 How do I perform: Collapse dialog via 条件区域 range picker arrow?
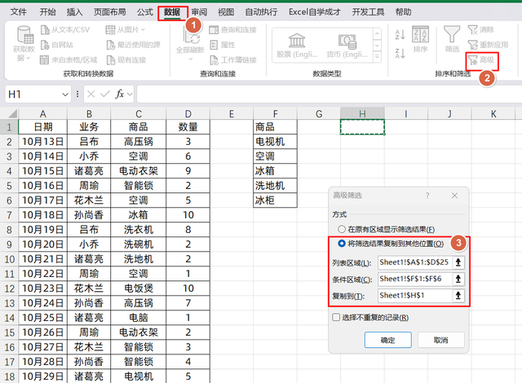coord(458,279)
